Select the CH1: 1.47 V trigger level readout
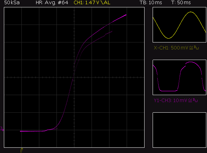This screenshot has width=207, height=153. (x=86, y=2)
